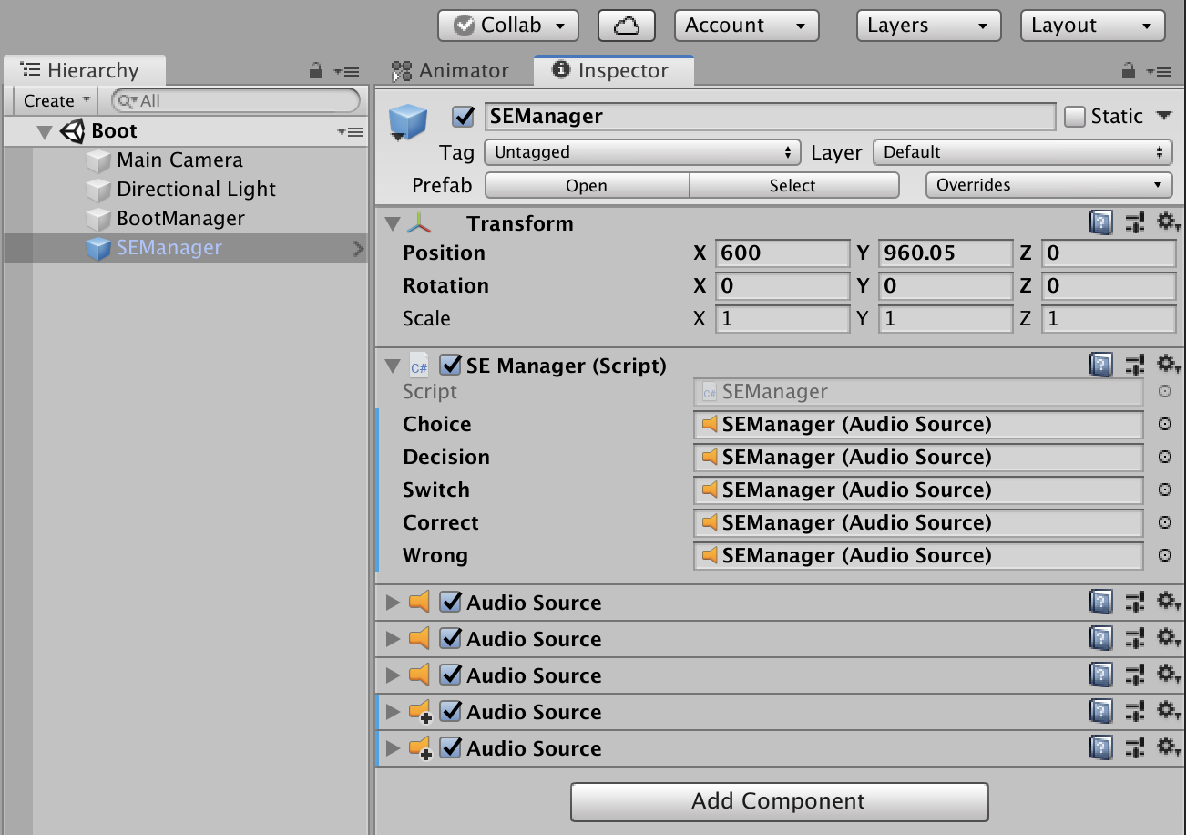Open SE Manager script gear menu
Image resolution: width=1186 pixels, height=835 pixels.
pos(1169,365)
